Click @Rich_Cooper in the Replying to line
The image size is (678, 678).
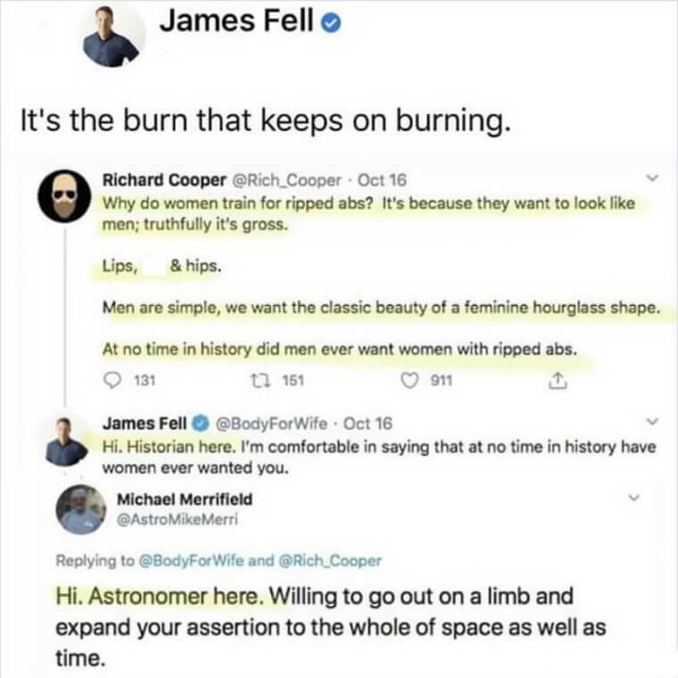(330, 560)
